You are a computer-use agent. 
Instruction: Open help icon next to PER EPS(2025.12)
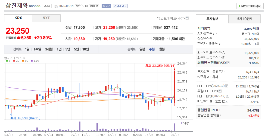(x=227, y=86)
